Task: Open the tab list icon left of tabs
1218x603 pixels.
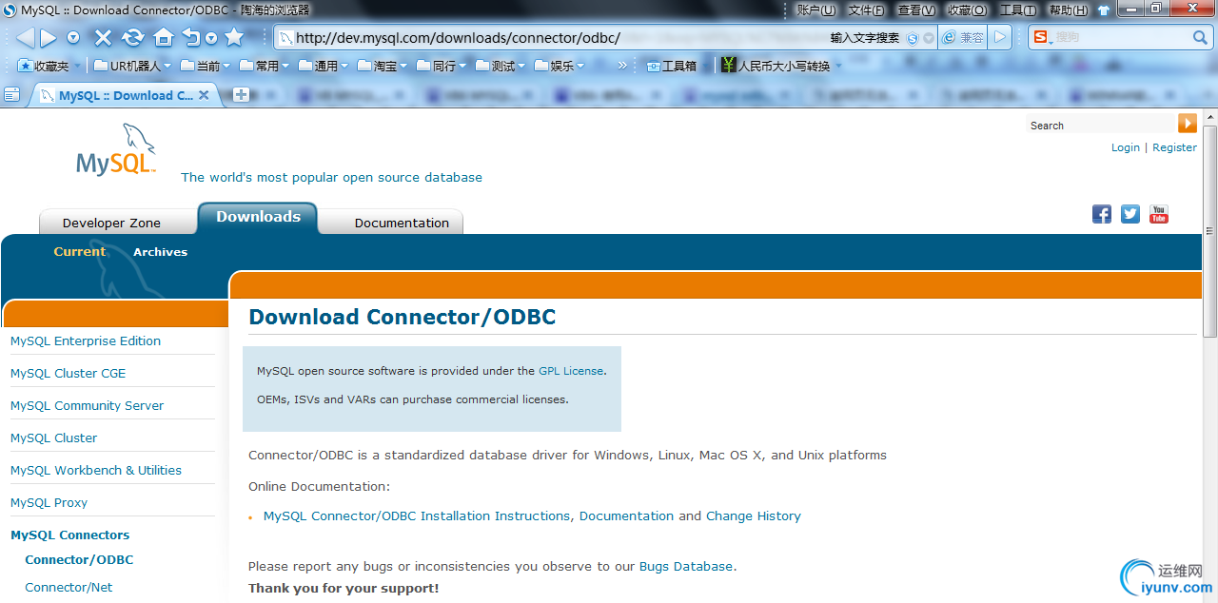Action: pyautogui.click(x=12, y=95)
